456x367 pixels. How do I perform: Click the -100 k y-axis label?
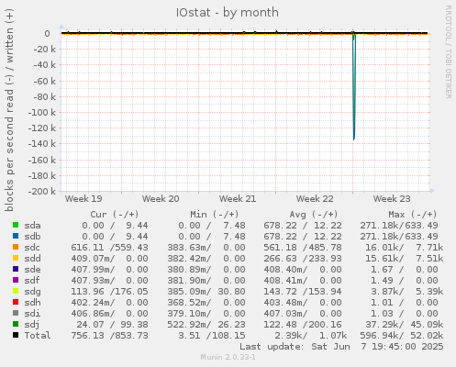[42, 113]
